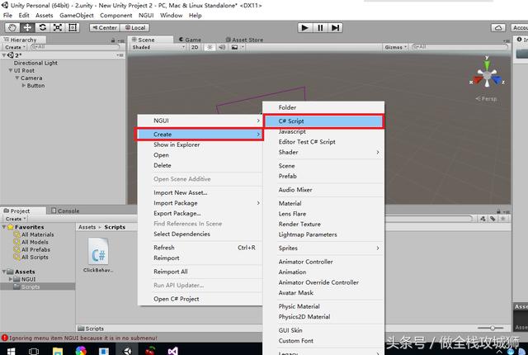Open Hierarchy Create dropdown
528x355 pixels.
(x=15, y=47)
